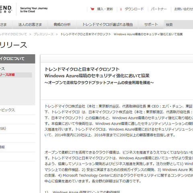Go to プレスリリース breadcrumb
Screen dimensions: 193x193
coord(43,34)
